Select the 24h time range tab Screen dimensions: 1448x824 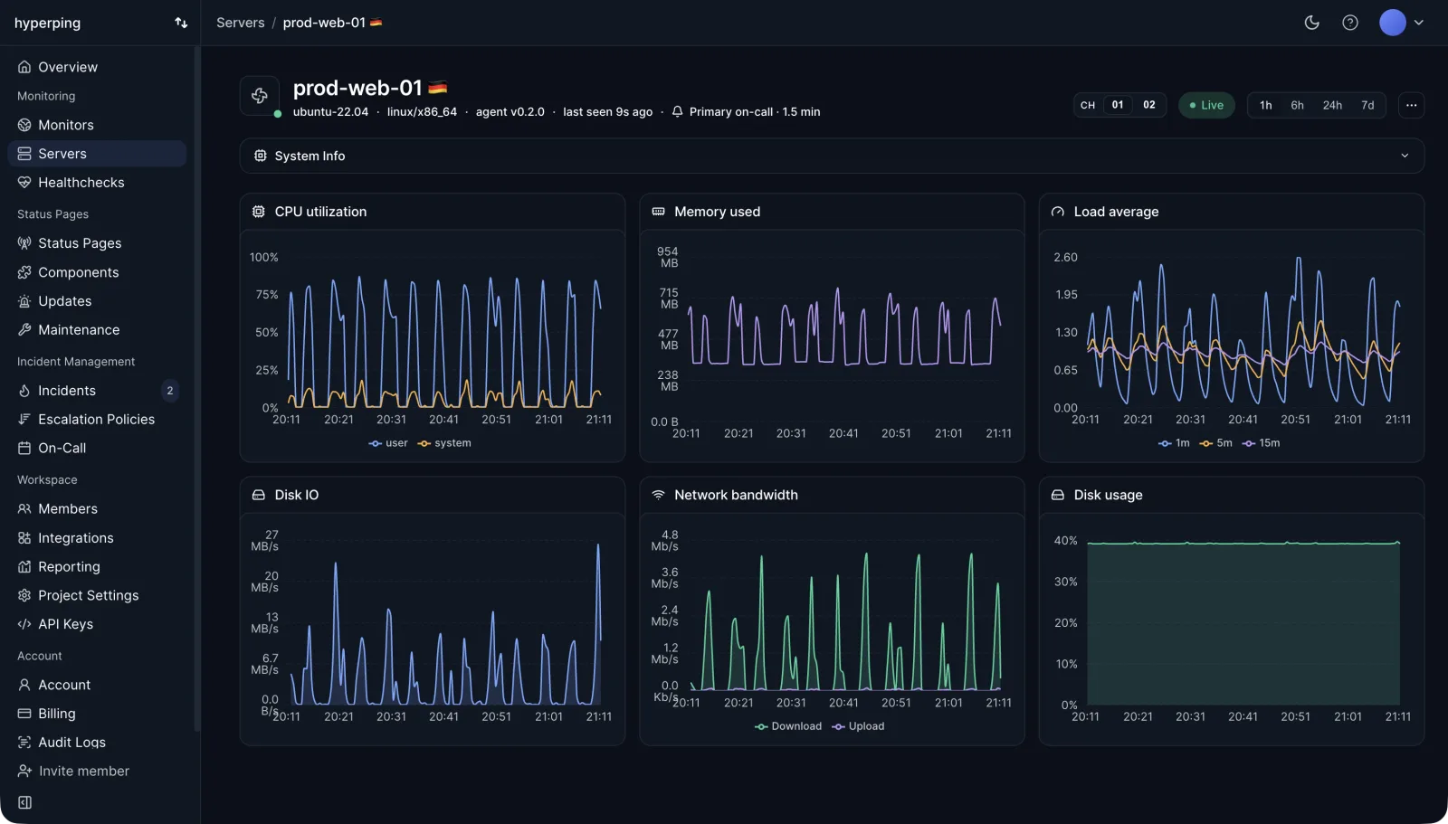tap(1332, 105)
